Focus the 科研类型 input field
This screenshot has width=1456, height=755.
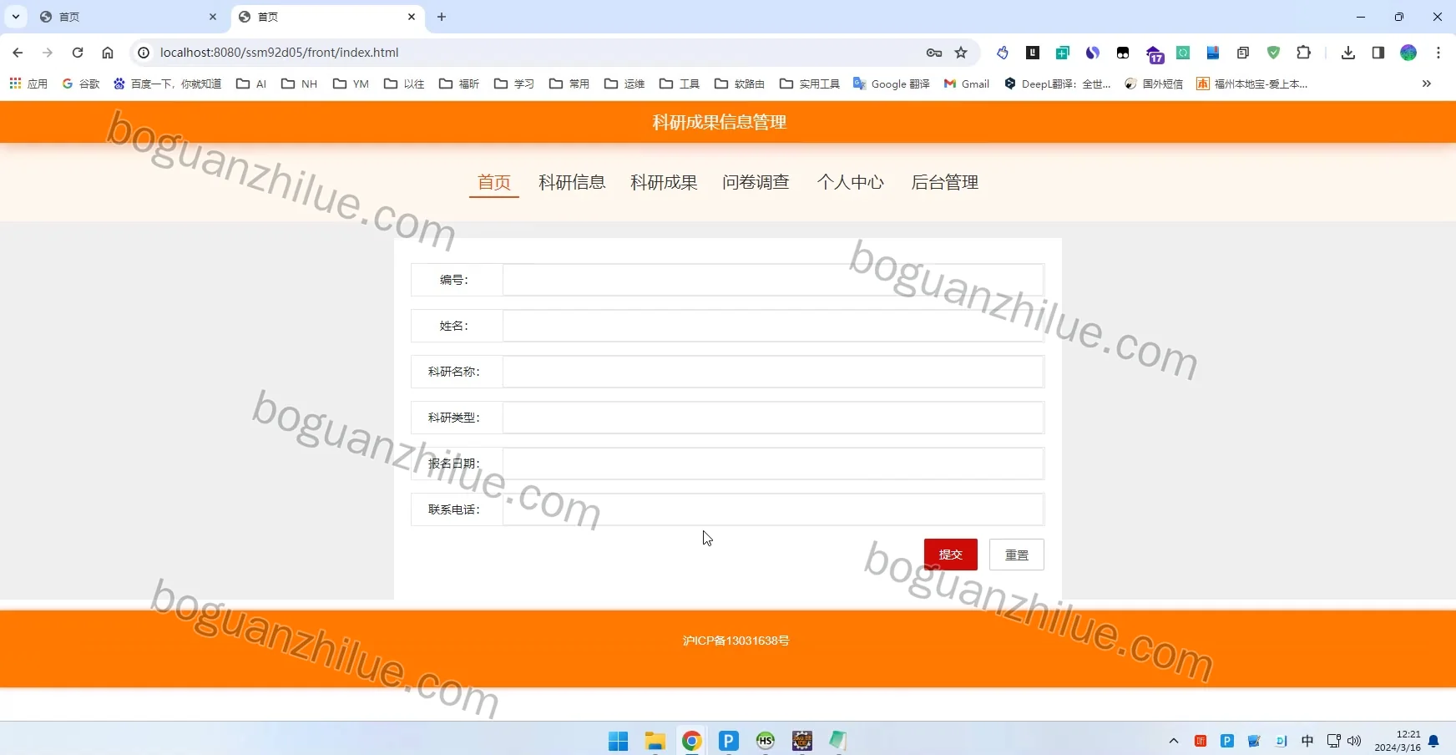(x=773, y=418)
